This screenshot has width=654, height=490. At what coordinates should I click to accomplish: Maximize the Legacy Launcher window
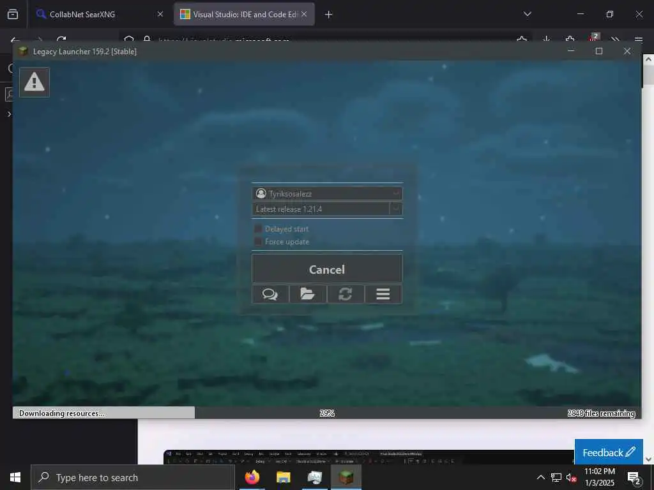[599, 51]
